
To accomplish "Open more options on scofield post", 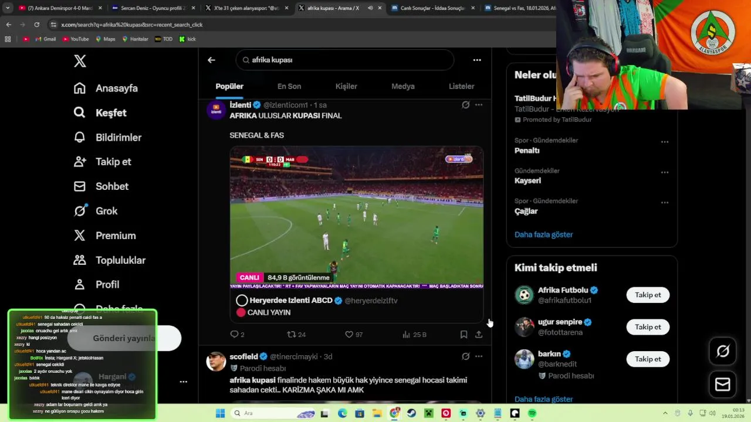I will click(479, 356).
